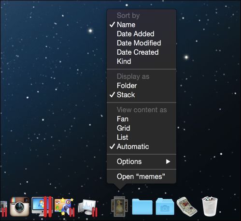
Task: Open the camera-marked blue folder in Dock
Action: [165, 206]
